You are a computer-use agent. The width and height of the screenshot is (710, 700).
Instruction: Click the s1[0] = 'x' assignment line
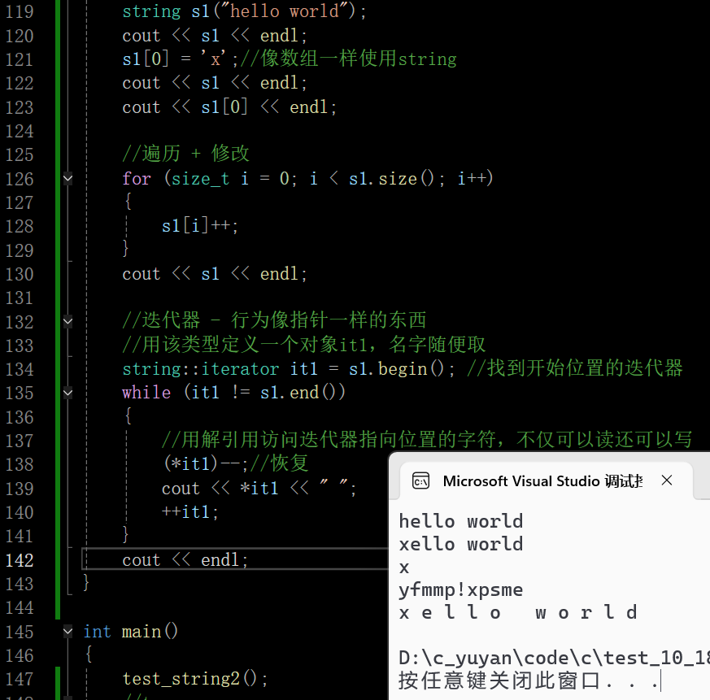(180, 59)
